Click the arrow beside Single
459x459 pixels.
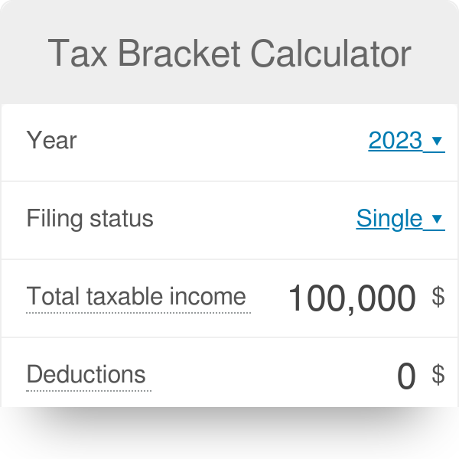coord(438,220)
